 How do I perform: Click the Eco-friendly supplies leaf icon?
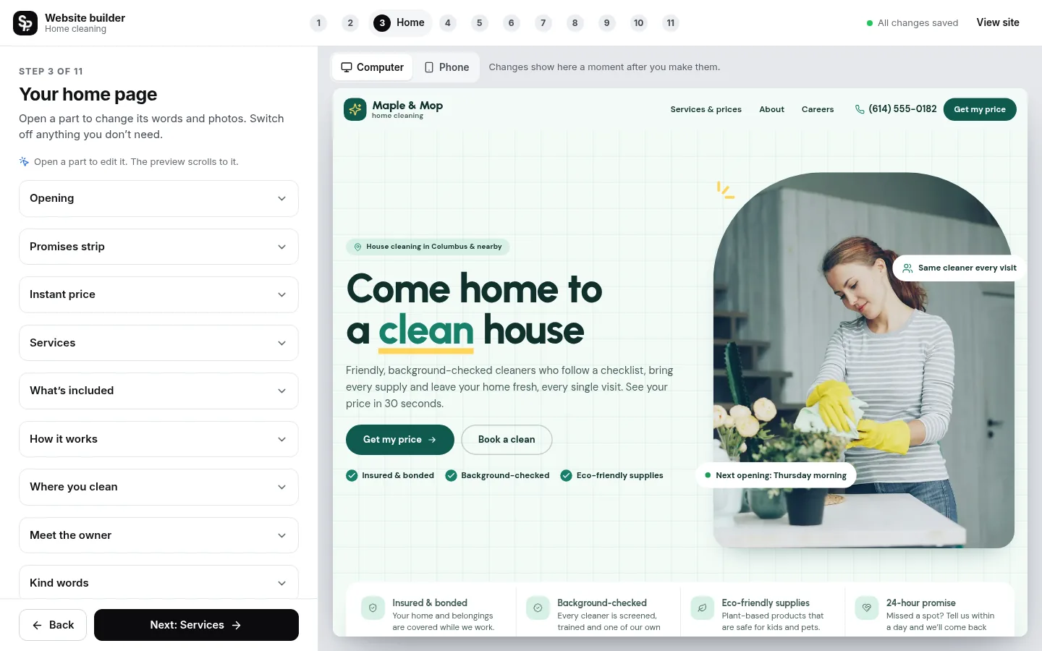pos(702,608)
